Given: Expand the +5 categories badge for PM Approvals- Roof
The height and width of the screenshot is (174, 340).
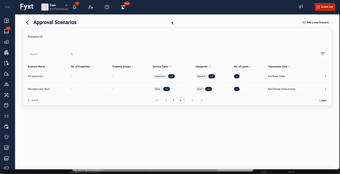Looking at the screenshot, I should [x=209, y=89].
